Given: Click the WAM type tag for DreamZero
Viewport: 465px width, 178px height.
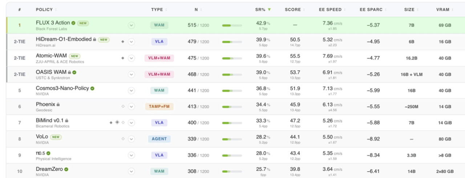Looking at the screenshot, I should (159, 171).
